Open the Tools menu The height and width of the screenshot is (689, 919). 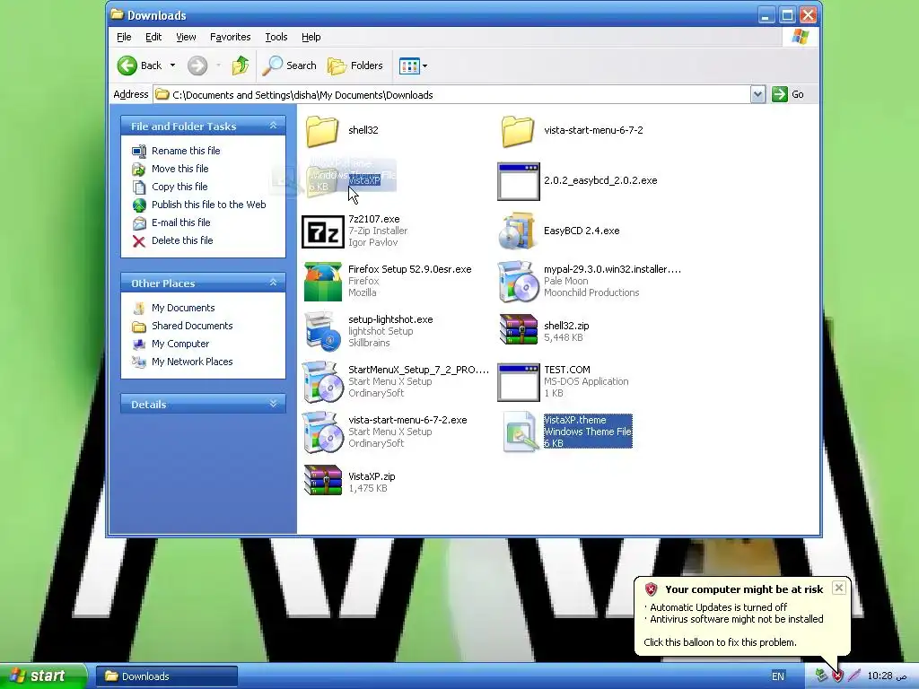click(x=276, y=37)
